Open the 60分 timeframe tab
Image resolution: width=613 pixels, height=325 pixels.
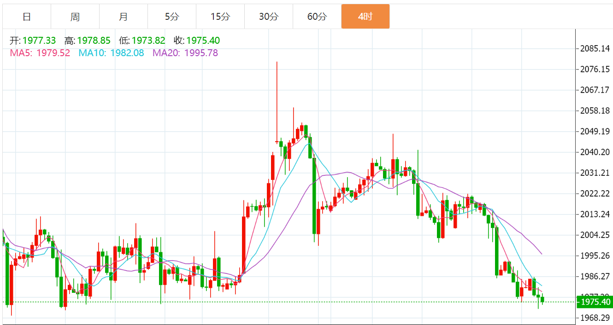[x=317, y=17]
